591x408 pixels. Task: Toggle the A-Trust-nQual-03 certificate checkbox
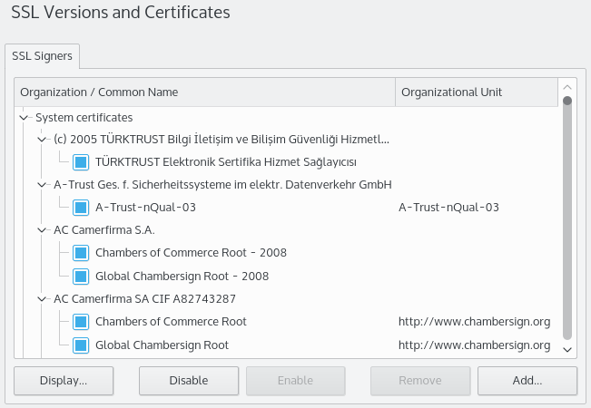tap(81, 208)
